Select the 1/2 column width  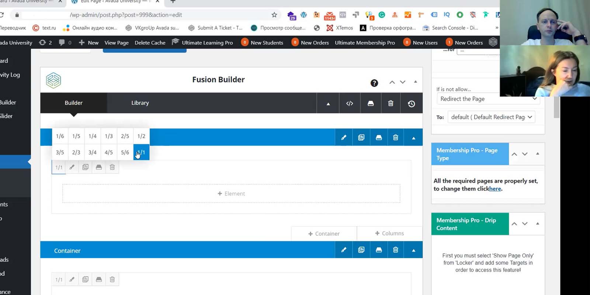click(x=141, y=136)
